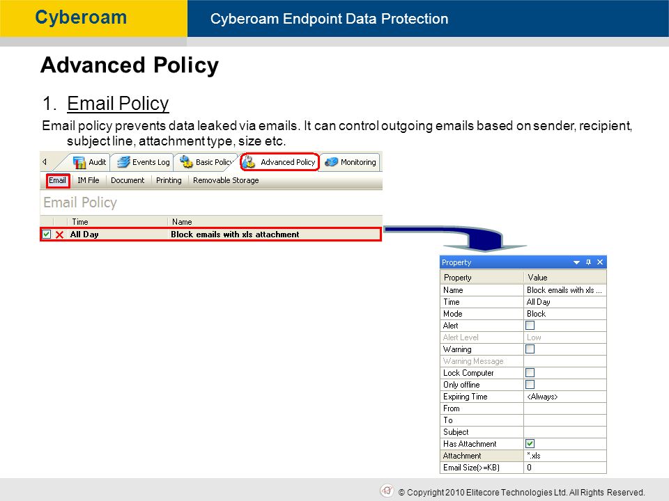Image resolution: width=669 pixels, height=501 pixels.
Task: Select the 'Mode' property label
Action: pos(453,314)
